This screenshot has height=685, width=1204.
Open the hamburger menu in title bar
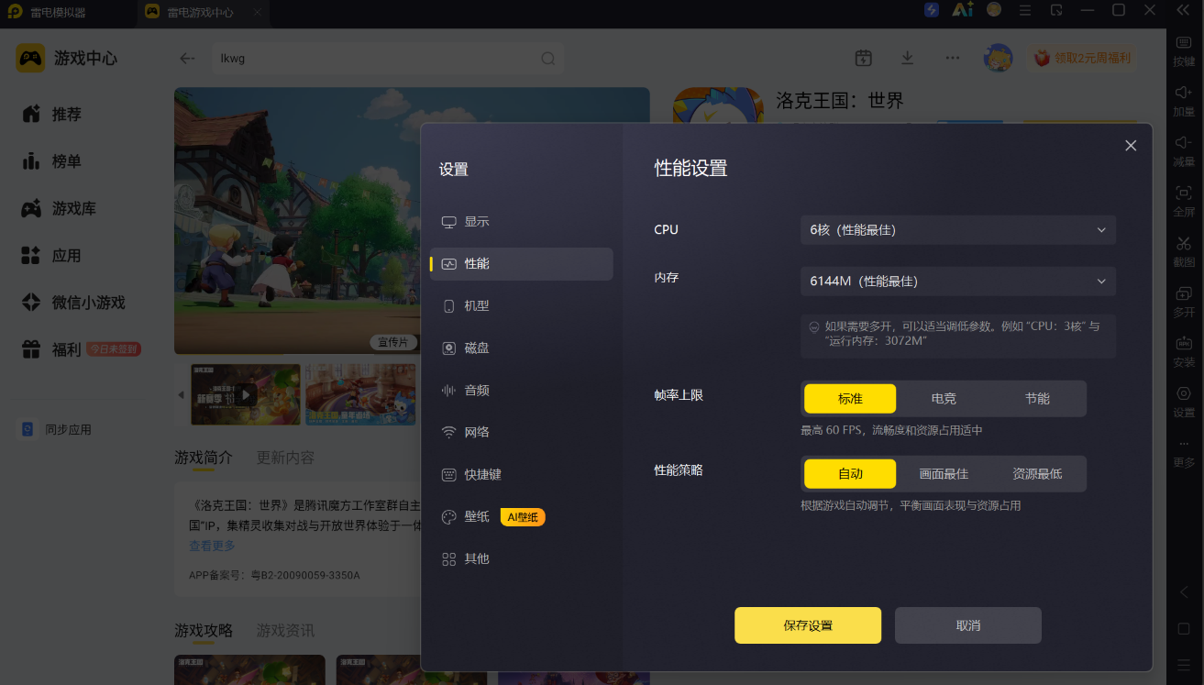click(x=1025, y=10)
